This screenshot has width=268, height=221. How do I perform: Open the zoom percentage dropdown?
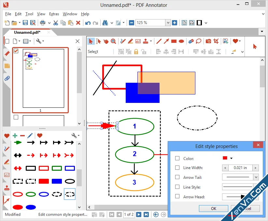pyautogui.click(x=168, y=23)
